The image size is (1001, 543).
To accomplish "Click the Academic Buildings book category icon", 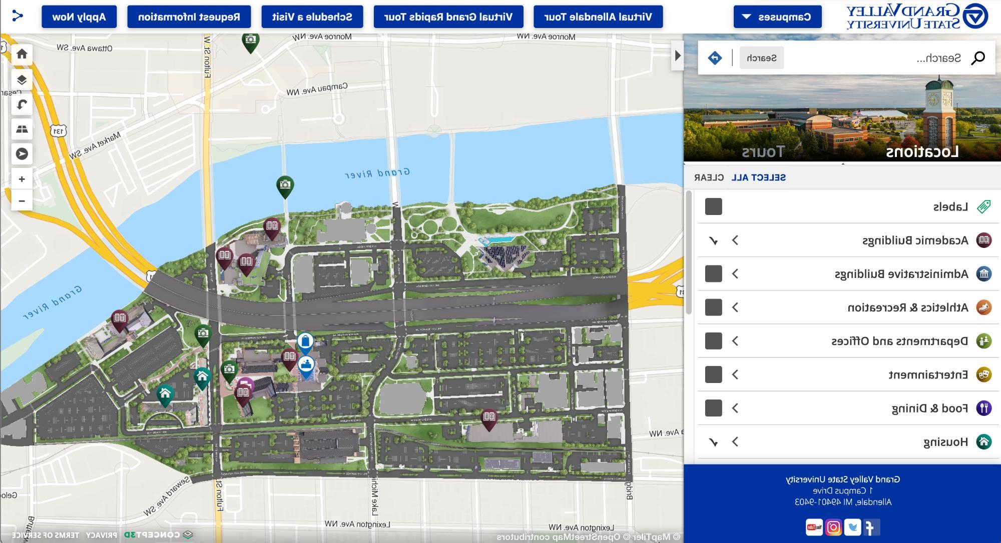I will click(x=983, y=240).
